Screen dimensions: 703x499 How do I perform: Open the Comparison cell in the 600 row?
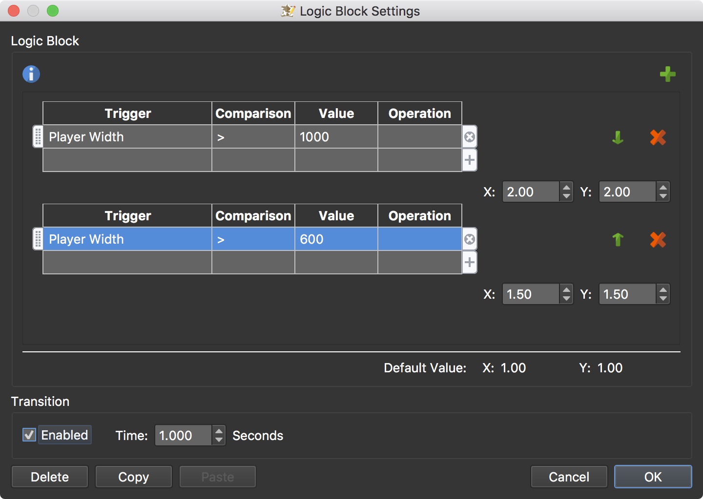point(253,239)
